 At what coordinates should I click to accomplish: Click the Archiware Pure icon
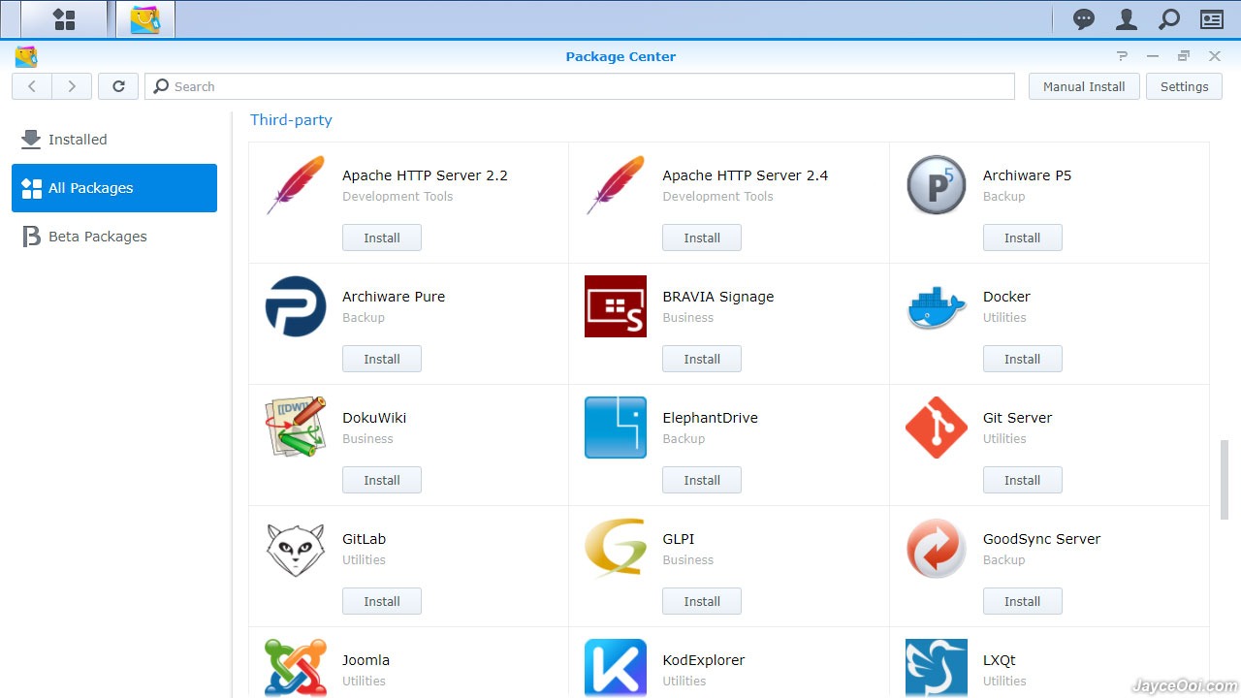296,306
